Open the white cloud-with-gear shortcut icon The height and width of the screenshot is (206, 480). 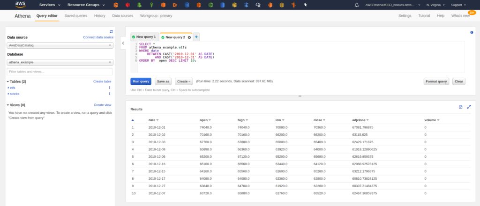click(258, 5)
